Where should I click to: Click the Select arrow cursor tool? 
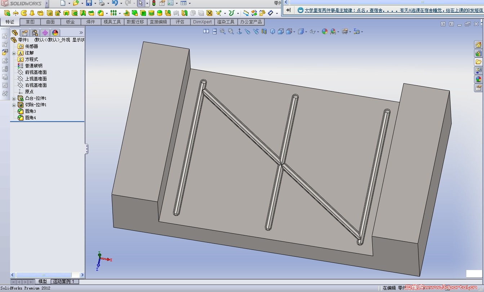point(141,3)
